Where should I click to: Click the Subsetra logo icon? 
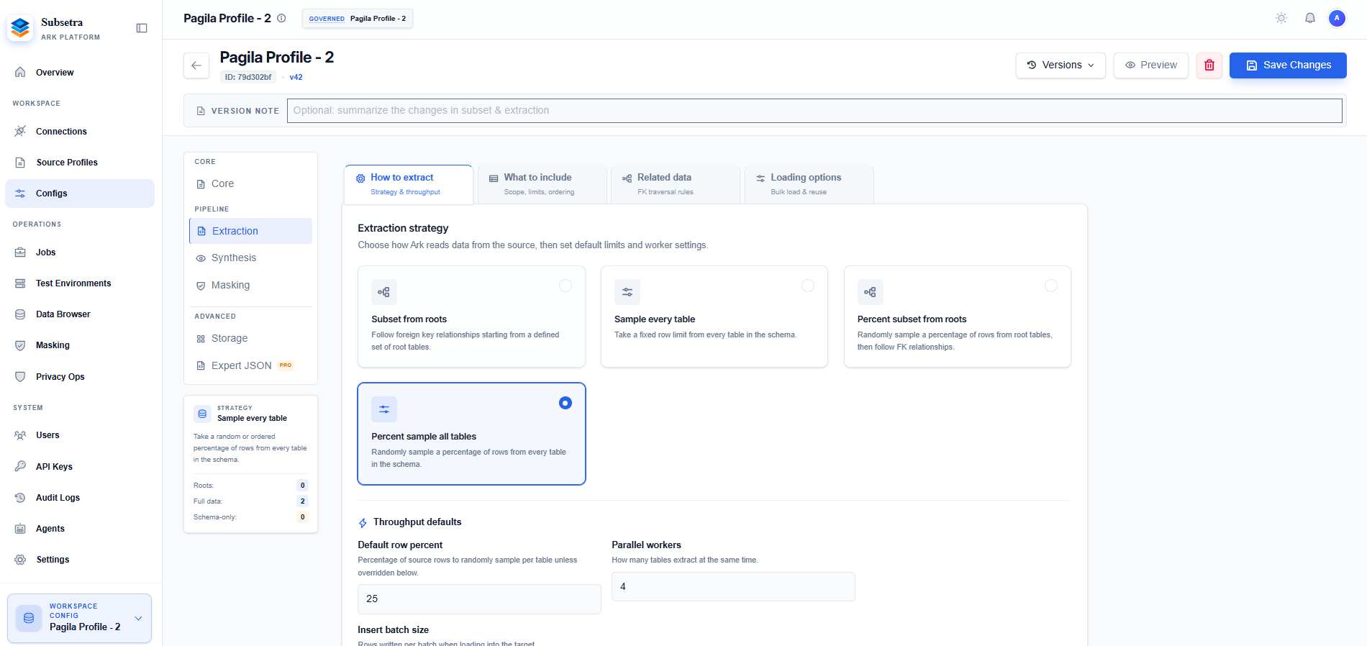21,28
